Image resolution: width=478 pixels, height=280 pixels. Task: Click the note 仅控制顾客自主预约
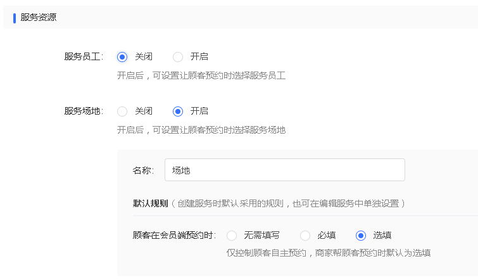point(329,253)
